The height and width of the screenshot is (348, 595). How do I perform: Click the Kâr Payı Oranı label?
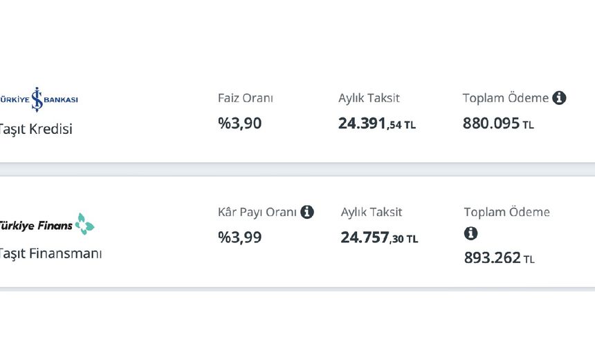coord(257,212)
